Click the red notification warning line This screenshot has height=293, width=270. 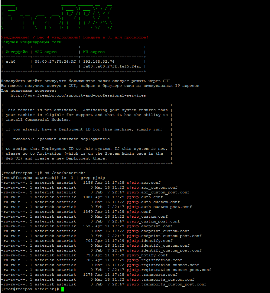click(x=74, y=37)
